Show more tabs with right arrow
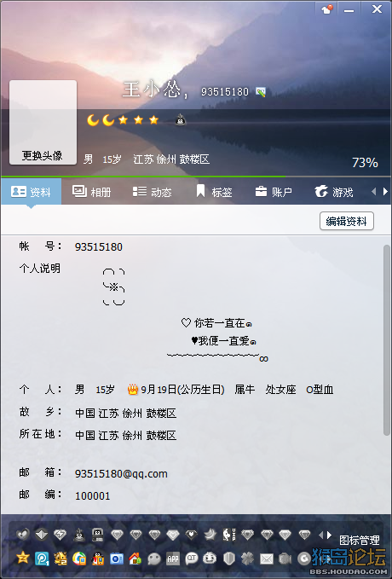The height and width of the screenshot is (579, 392). (385, 191)
